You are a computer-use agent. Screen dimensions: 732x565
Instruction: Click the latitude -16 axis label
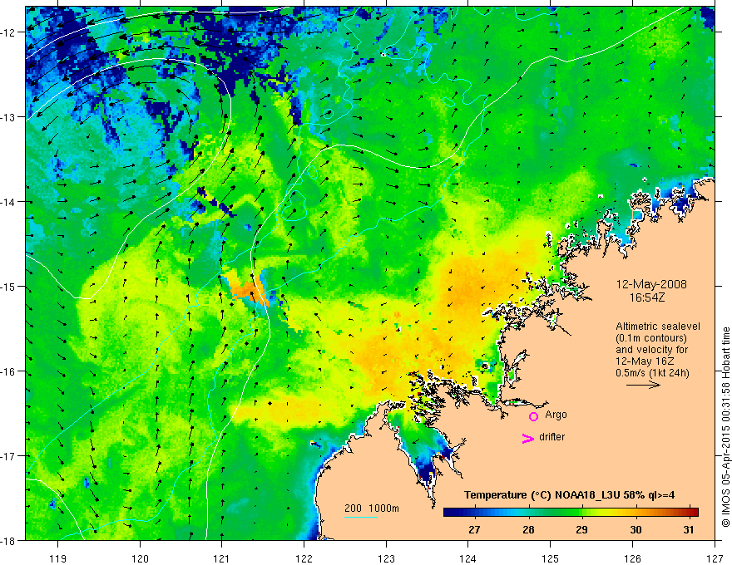[8, 371]
